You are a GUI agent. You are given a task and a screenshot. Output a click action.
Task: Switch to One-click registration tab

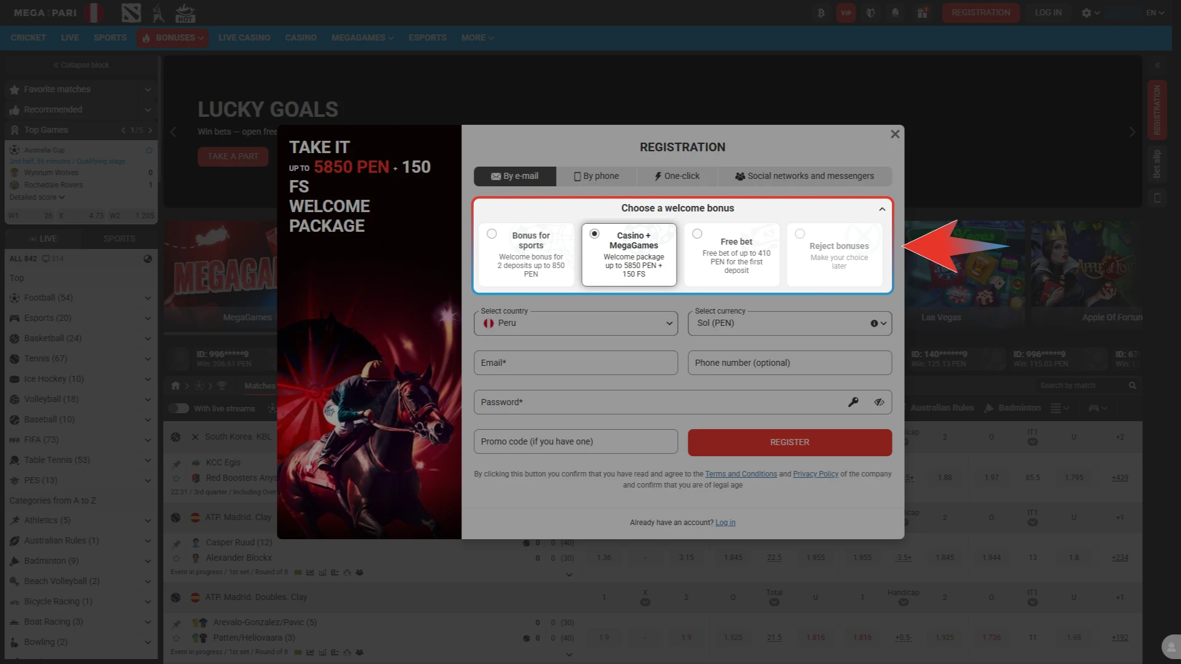(677, 176)
